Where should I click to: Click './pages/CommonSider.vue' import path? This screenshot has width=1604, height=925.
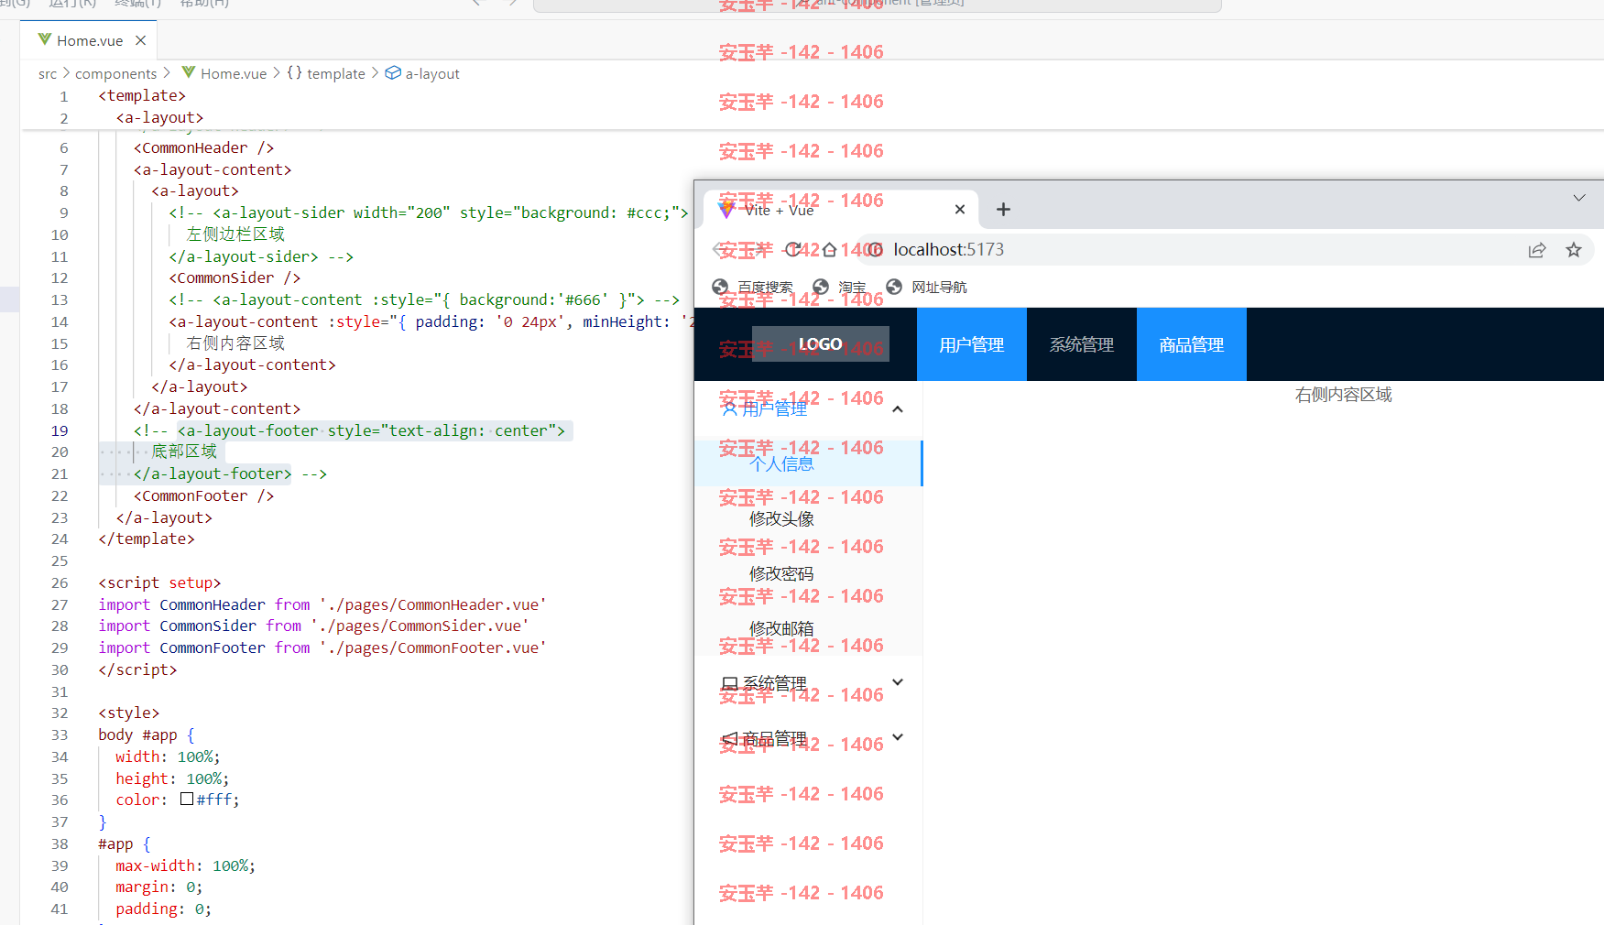tap(420, 626)
